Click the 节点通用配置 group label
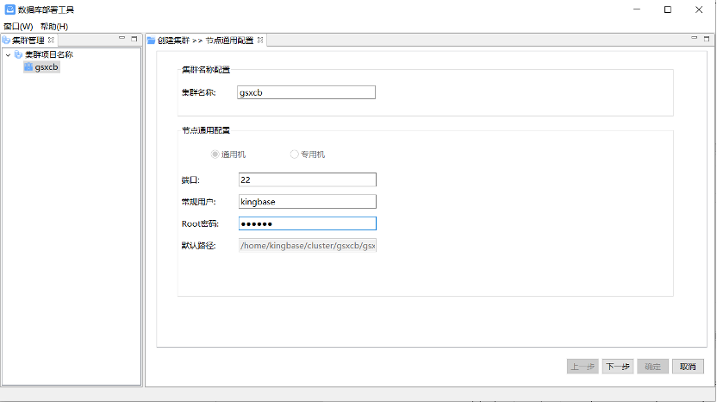The height and width of the screenshot is (402, 717). coord(206,130)
